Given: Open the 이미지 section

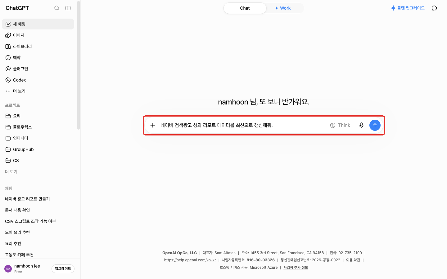Looking at the screenshot, I should pyautogui.click(x=38, y=35).
